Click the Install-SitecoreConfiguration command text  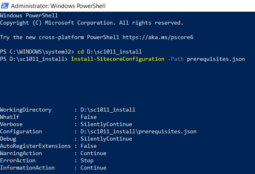click(x=116, y=59)
